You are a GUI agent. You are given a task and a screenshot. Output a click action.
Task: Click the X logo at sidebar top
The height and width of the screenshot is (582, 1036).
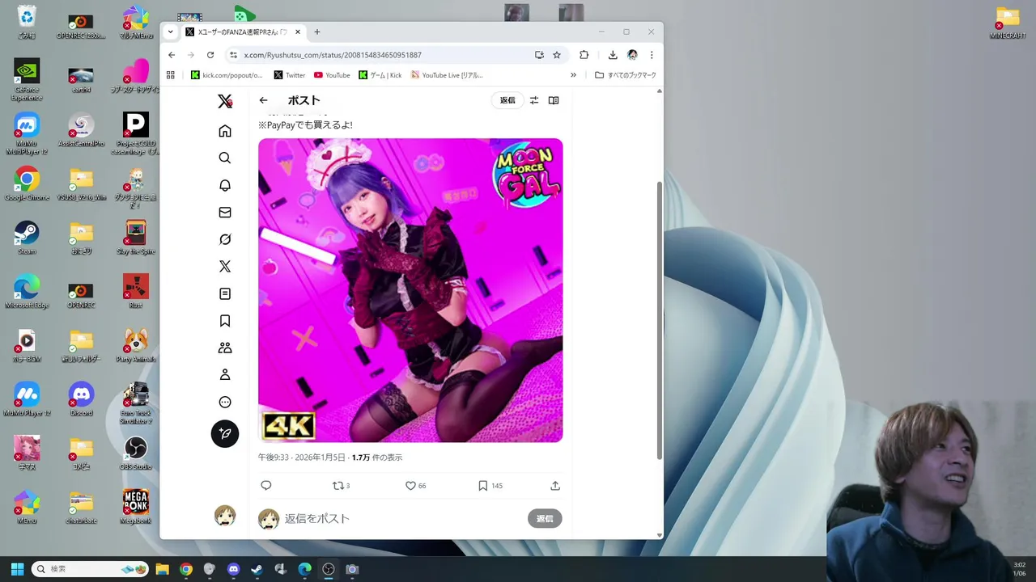point(225,101)
